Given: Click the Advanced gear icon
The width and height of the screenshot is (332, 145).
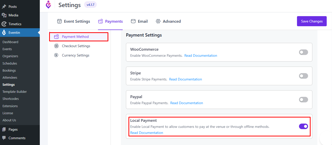Looking at the screenshot, I should pyautogui.click(x=158, y=21).
